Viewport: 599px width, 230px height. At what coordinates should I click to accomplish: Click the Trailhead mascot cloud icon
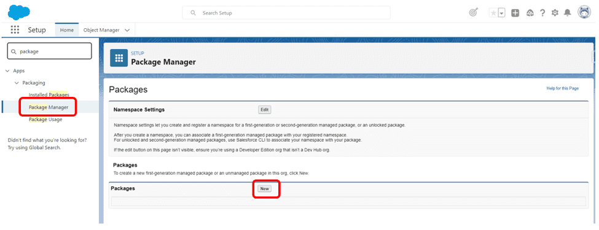point(530,13)
